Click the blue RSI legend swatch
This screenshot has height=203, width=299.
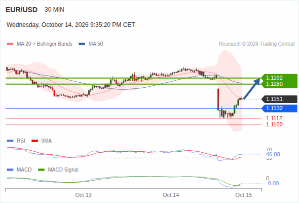(x=10, y=141)
